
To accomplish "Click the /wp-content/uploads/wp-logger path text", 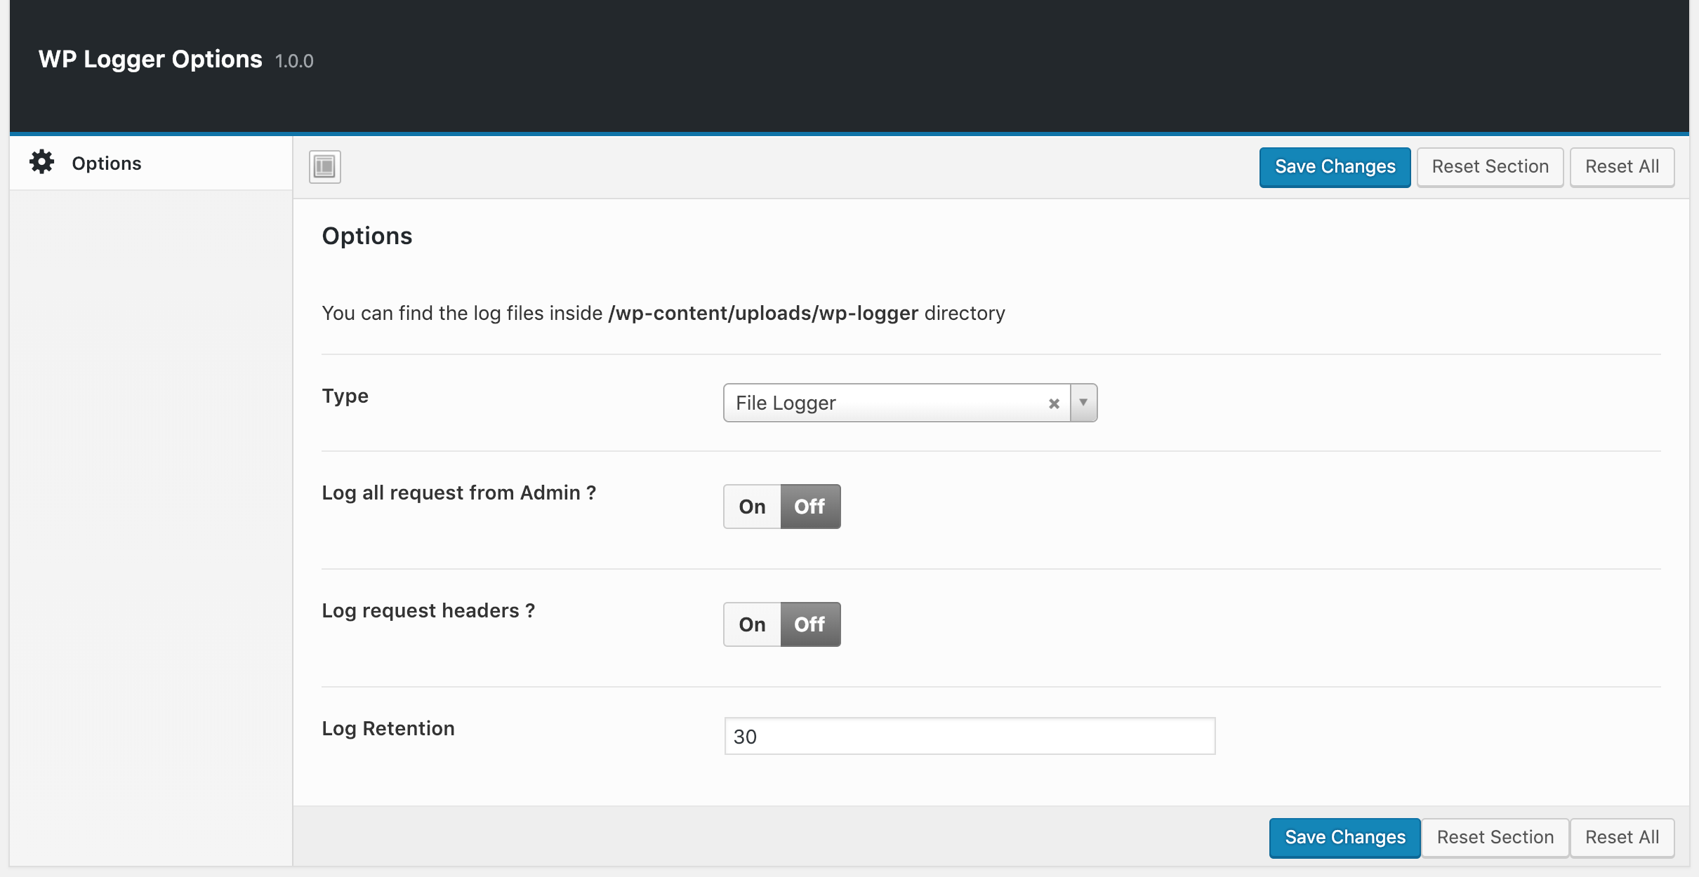I will click(x=764, y=313).
